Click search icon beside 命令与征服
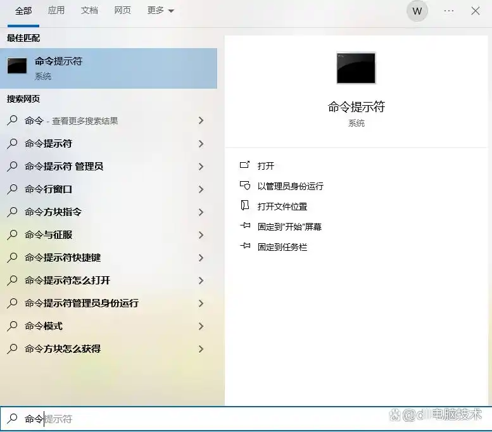This screenshot has width=492, height=432. (12, 234)
